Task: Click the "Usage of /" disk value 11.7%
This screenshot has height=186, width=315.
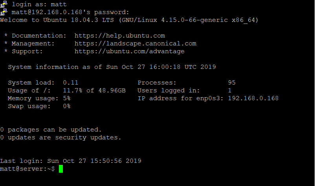Action: point(72,90)
